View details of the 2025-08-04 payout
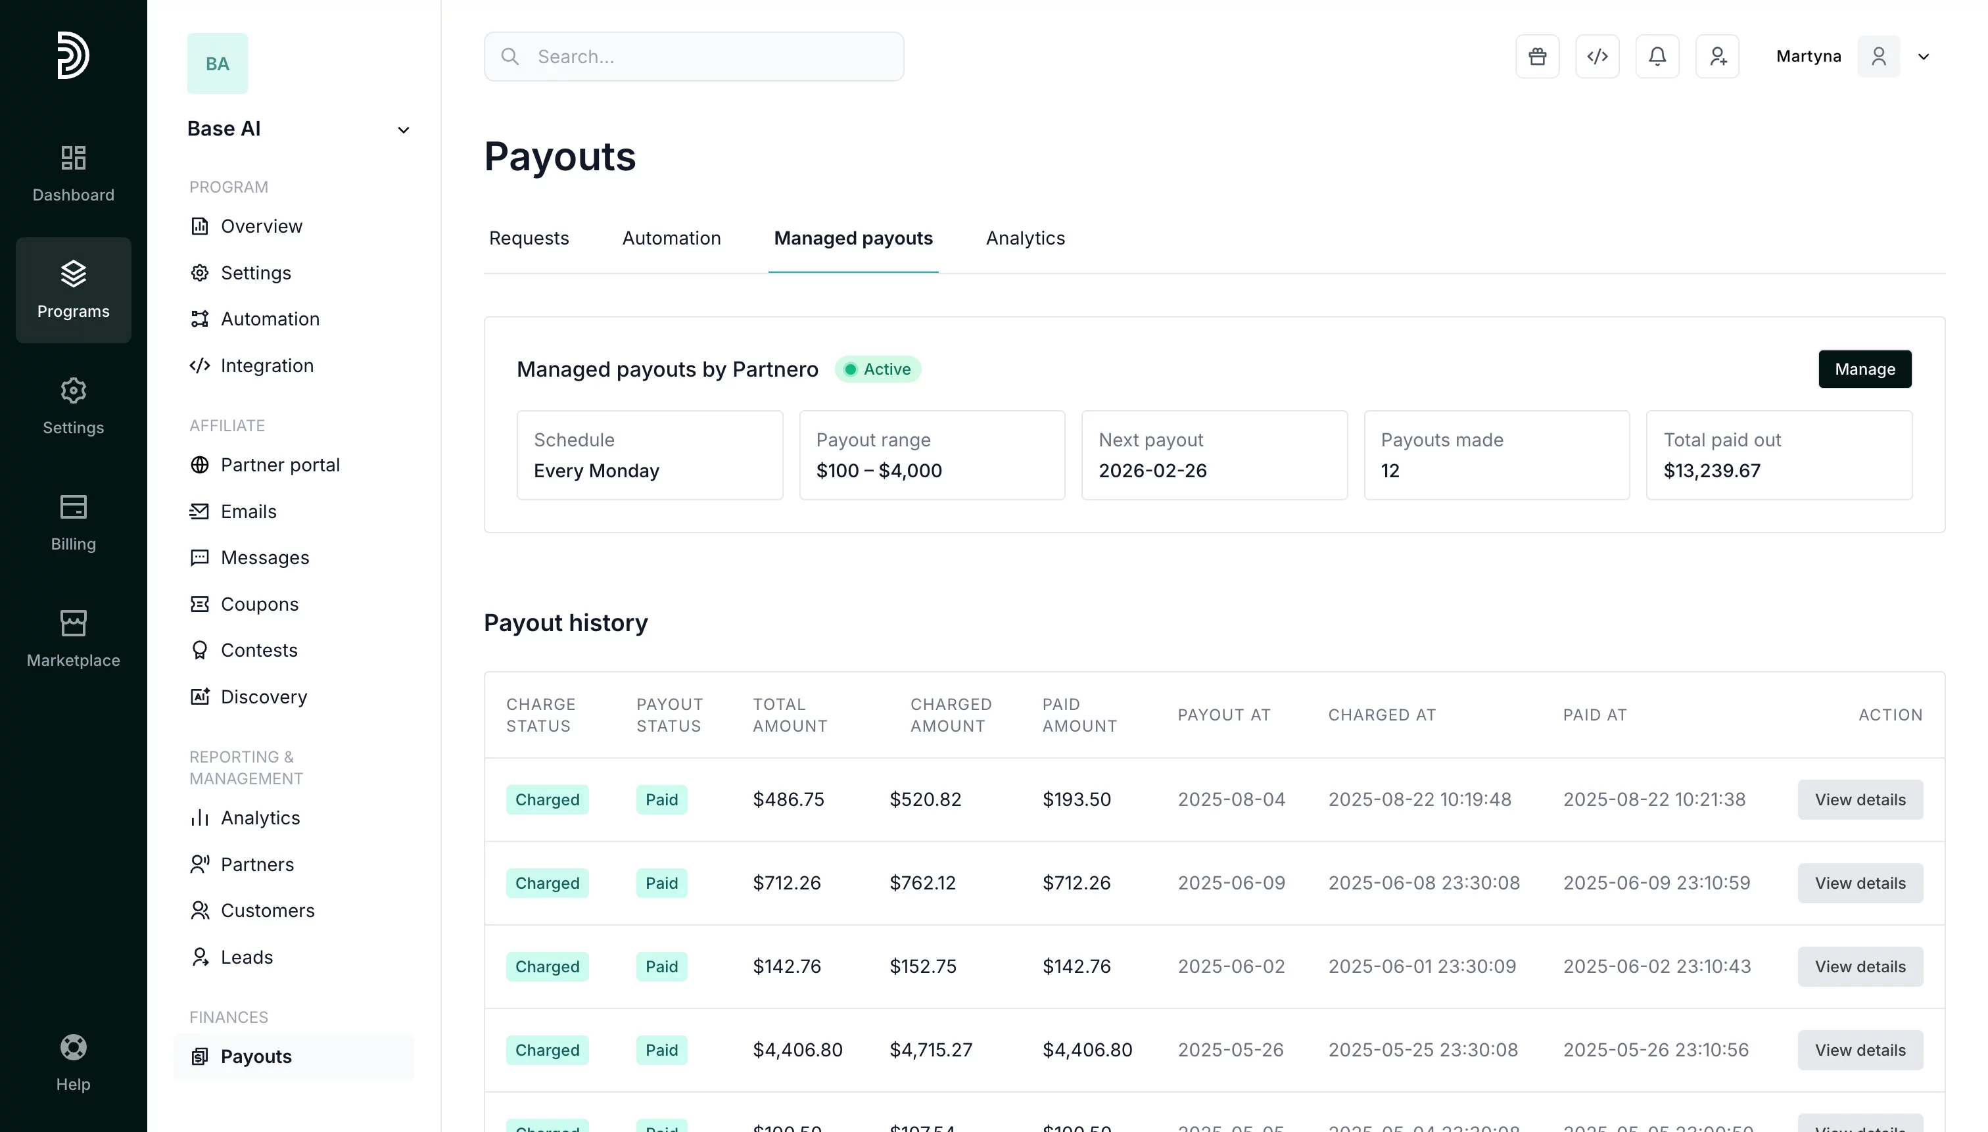The image size is (1988, 1132). pyautogui.click(x=1859, y=799)
